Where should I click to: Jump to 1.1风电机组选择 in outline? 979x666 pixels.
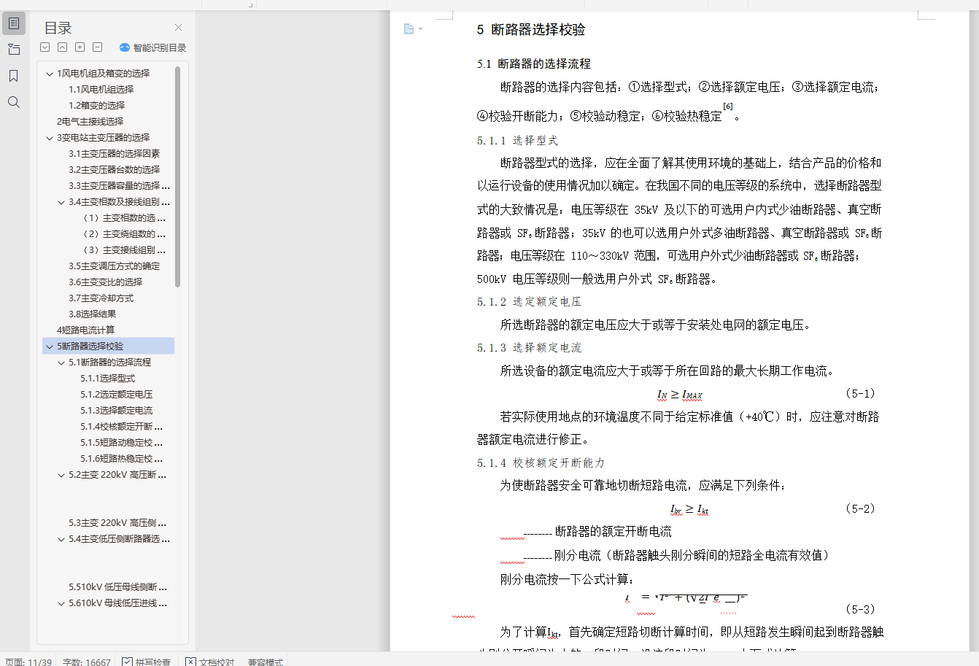(101, 89)
